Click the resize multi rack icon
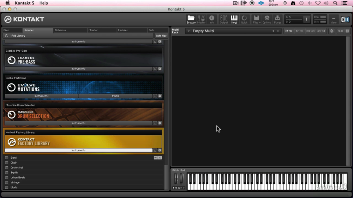This screenshot has width=353, height=198. pyautogui.click(x=331, y=31)
